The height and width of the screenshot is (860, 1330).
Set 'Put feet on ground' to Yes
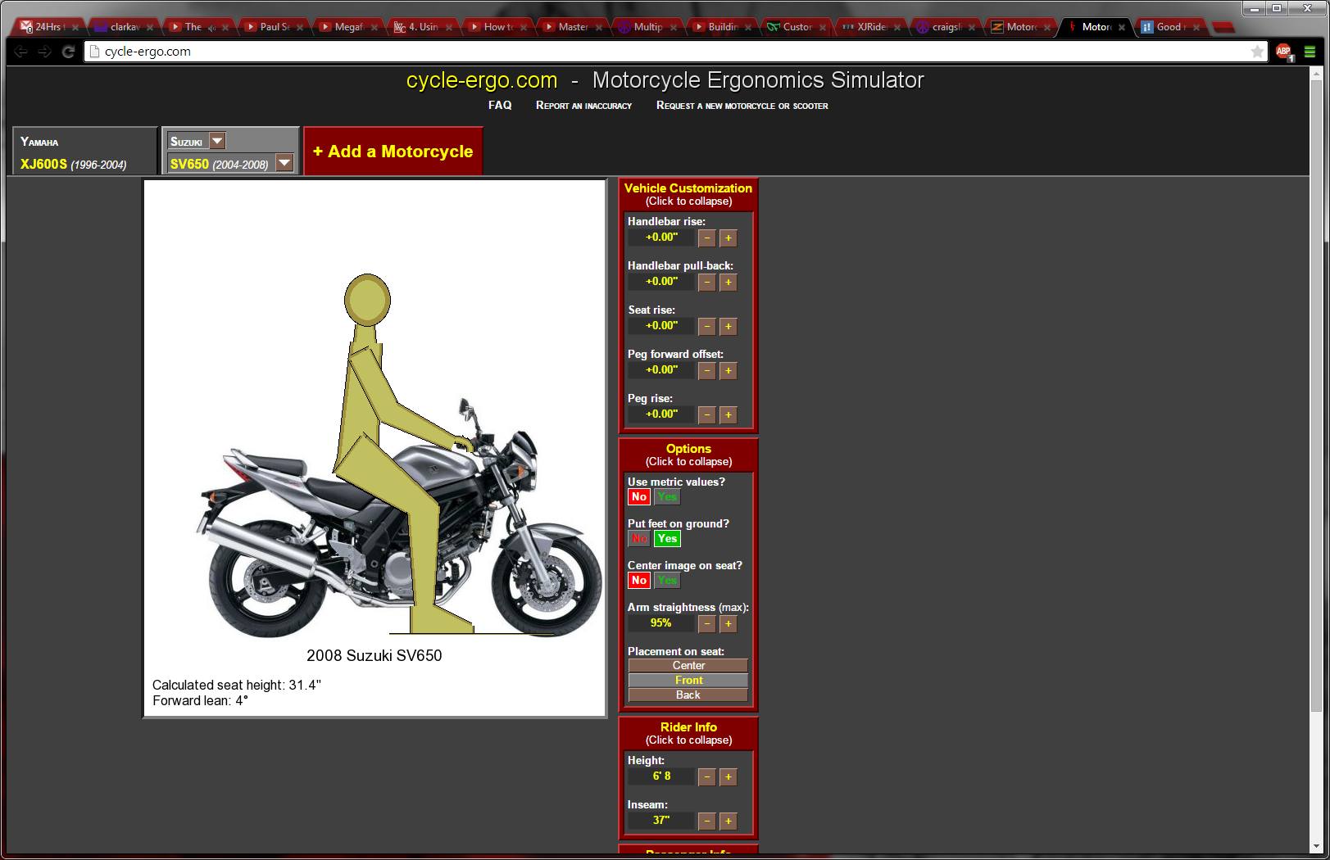(x=668, y=539)
